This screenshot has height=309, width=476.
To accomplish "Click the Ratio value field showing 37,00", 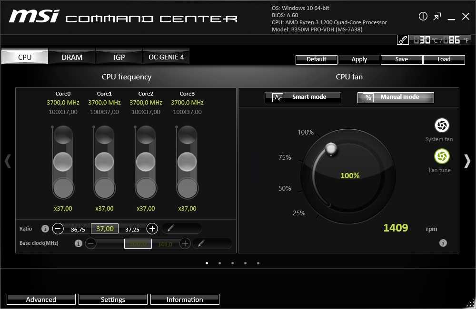I will 105,229.
